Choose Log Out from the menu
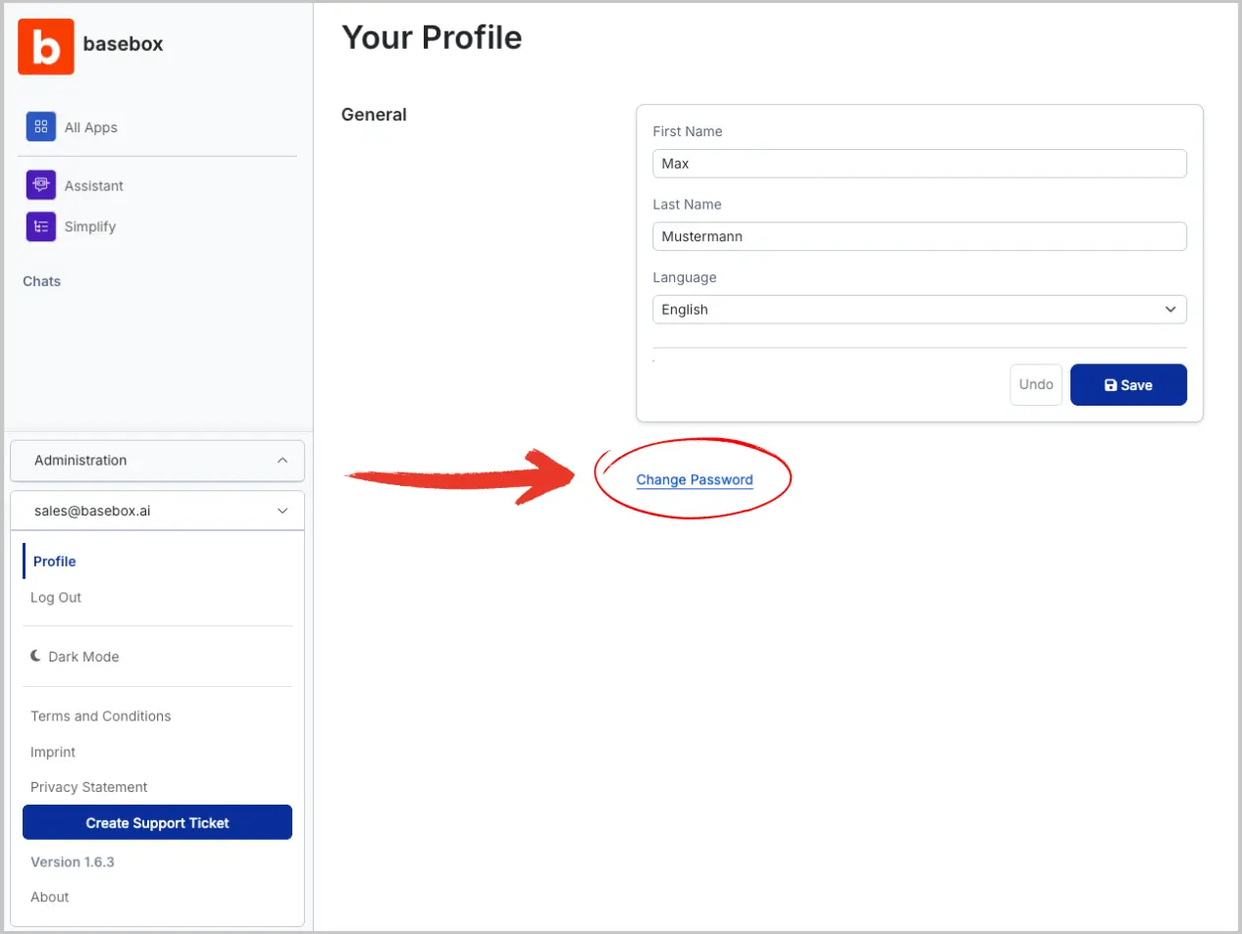1242x934 pixels. coord(56,598)
